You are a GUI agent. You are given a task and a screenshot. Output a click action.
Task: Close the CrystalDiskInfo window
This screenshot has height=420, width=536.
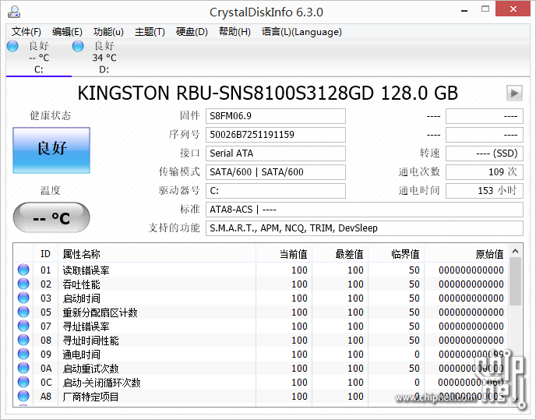[x=513, y=9]
